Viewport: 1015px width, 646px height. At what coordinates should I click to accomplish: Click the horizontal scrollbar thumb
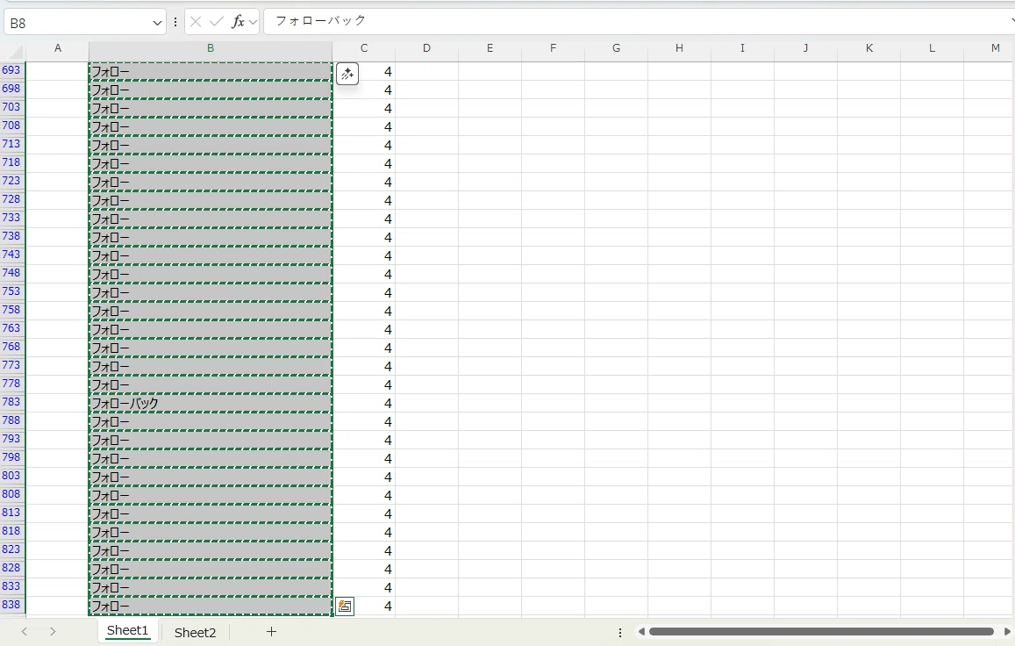click(x=821, y=631)
